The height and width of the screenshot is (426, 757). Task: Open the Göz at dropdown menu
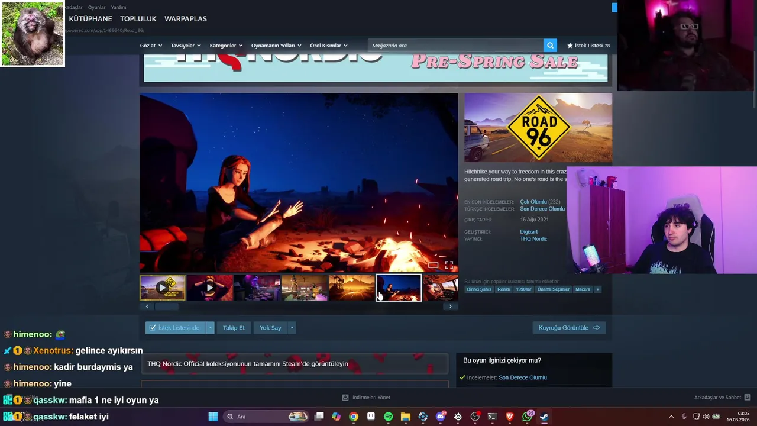151,46
